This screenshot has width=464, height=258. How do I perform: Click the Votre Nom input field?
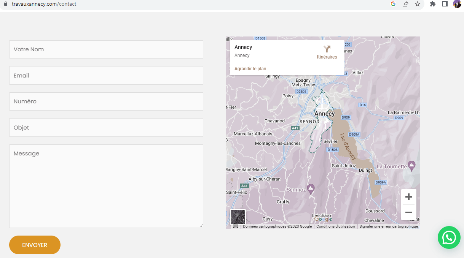(x=106, y=49)
